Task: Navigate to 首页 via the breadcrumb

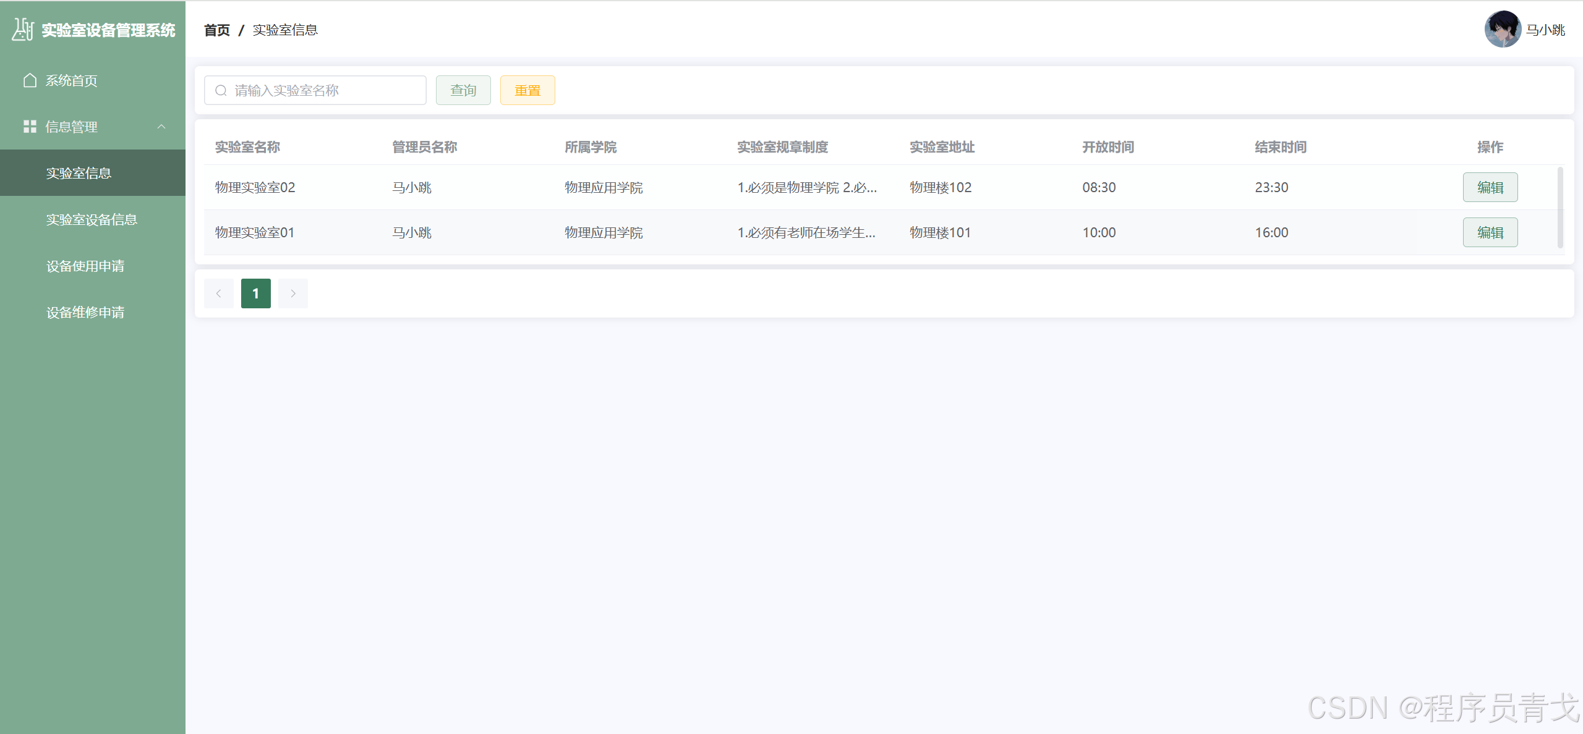Action: [216, 29]
